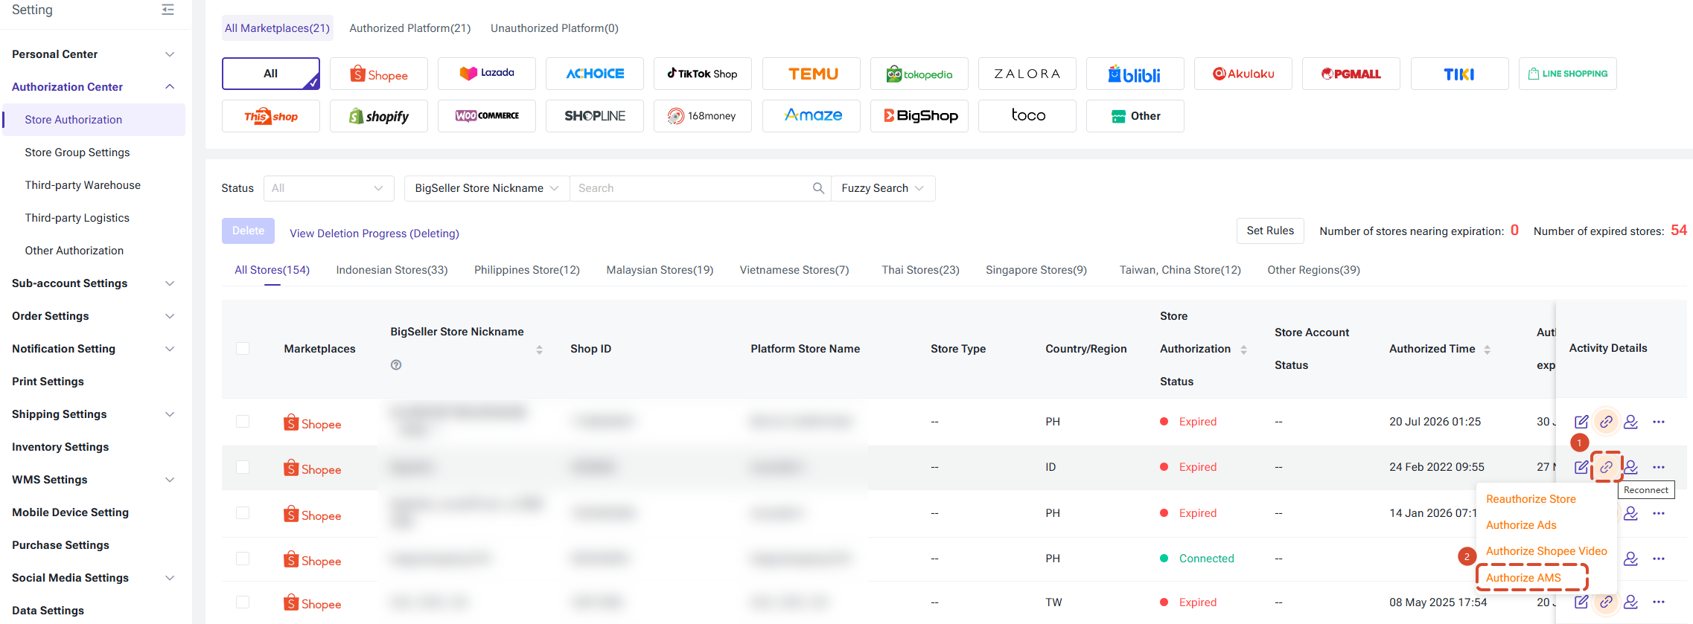Viewport: 1693px width, 624px height.
Task: Collapse the Setting sidebar menu icon
Action: [168, 10]
